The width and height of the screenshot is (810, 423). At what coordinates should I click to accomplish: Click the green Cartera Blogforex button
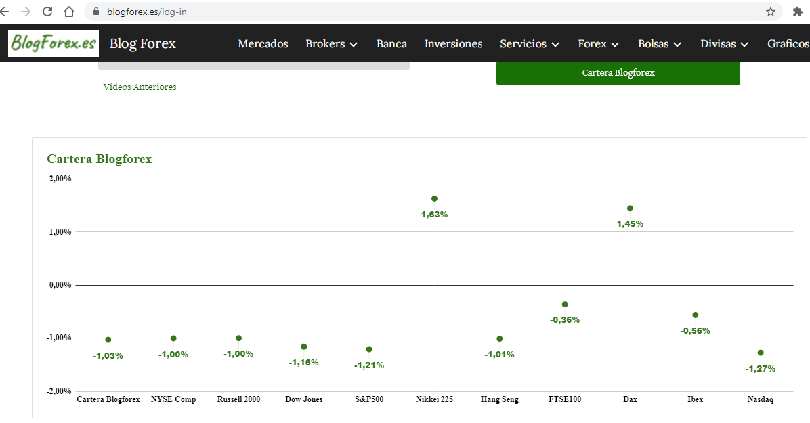pos(618,73)
